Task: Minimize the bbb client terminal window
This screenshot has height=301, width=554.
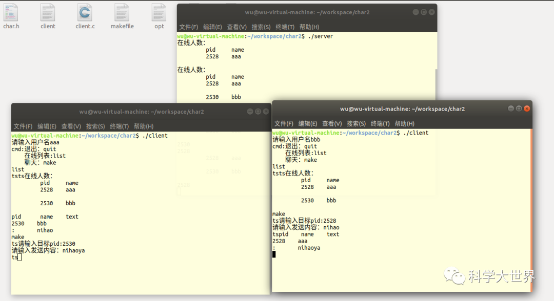Action: coord(510,109)
